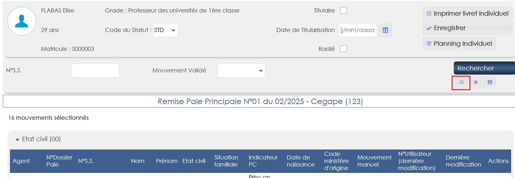Open the Code du Statut dropdown
The image size is (515, 178).
click(165, 30)
